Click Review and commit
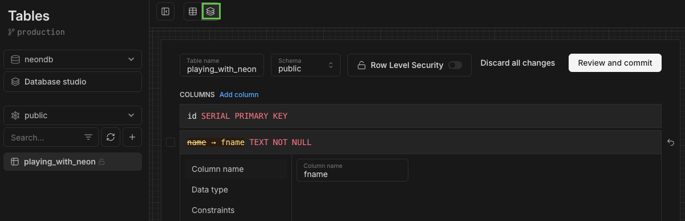685x221 pixels. tap(615, 63)
